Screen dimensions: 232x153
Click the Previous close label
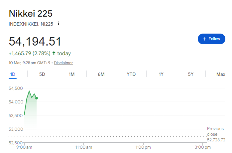pyautogui.click(x=215, y=131)
